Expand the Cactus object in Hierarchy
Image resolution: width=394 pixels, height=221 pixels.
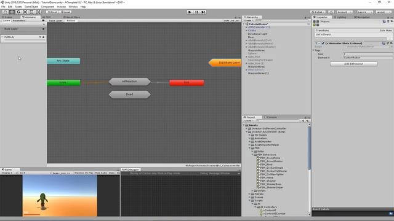(246, 31)
